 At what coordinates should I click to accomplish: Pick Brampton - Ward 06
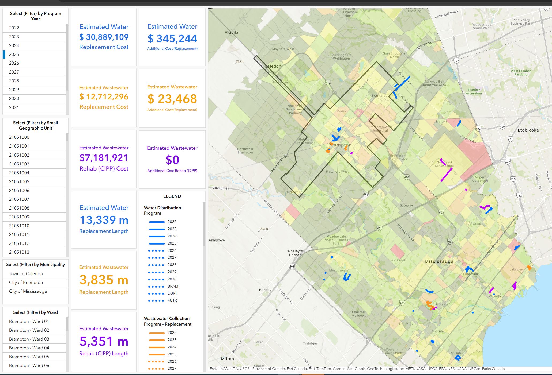[x=34, y=366]
